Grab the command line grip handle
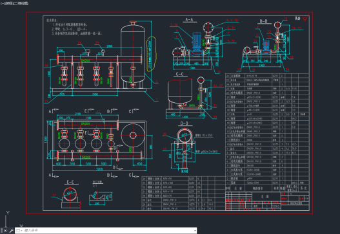 [x=1, y=231]
